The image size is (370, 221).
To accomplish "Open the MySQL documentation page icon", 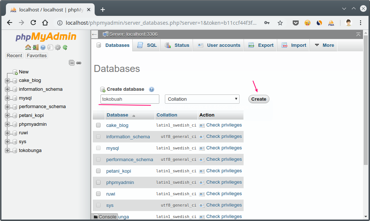I will click(x=50, y=47).
